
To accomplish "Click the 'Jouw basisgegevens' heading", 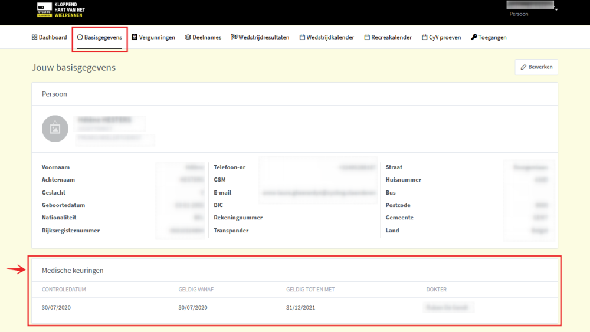I will pos(74,67).
